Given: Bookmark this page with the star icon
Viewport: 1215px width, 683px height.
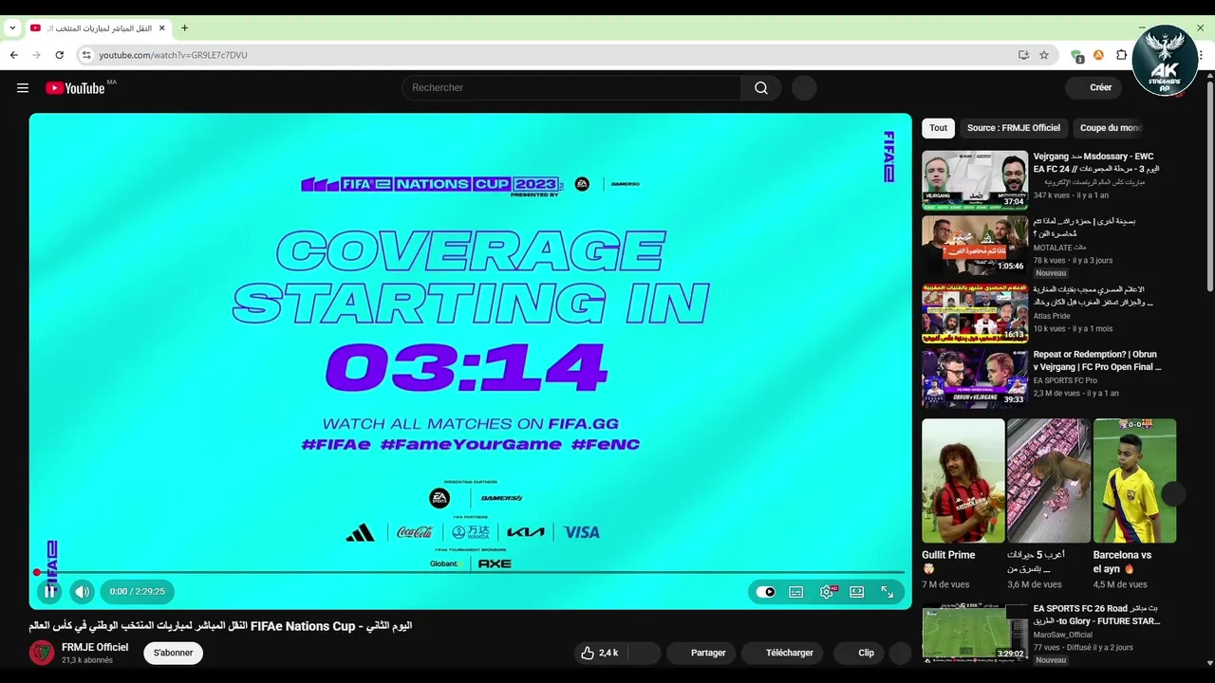Looking at the screenshot, I should click(1044, 55).
